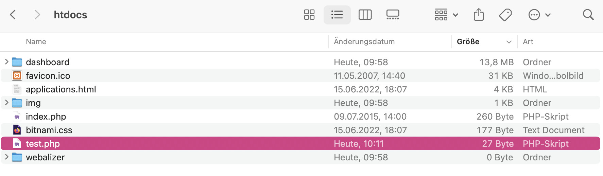Sort by the Name column

36,42
